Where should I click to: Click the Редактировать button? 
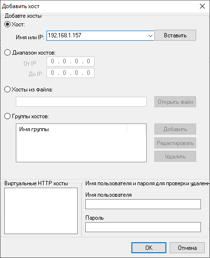[x=175, y=143]
